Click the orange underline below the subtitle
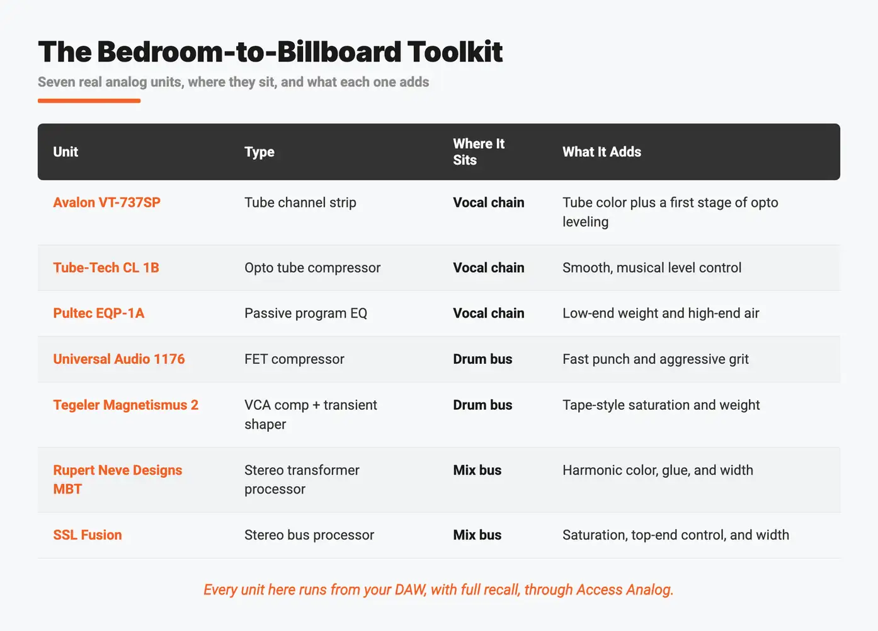 click(89, 100)
